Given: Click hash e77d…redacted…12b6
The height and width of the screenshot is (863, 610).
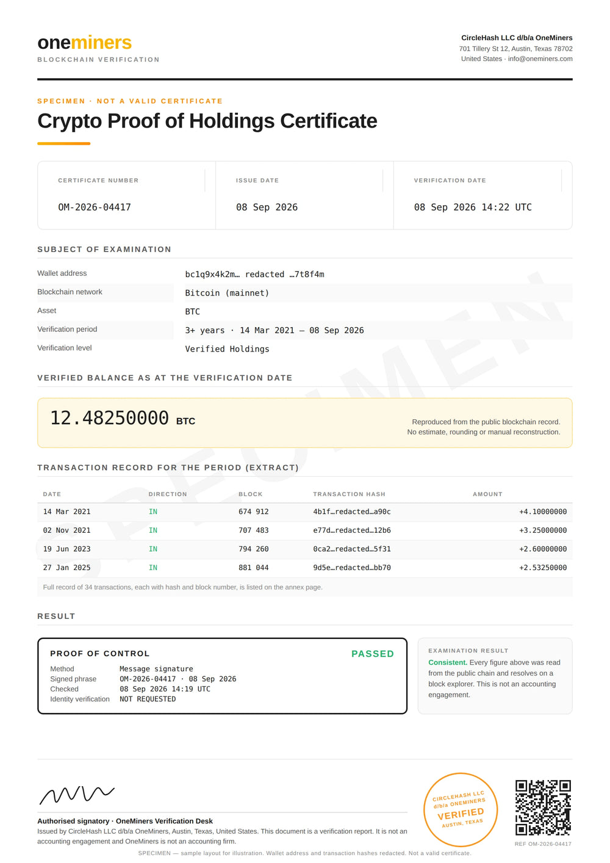Looking at the screenshot, I should point(352,530).
